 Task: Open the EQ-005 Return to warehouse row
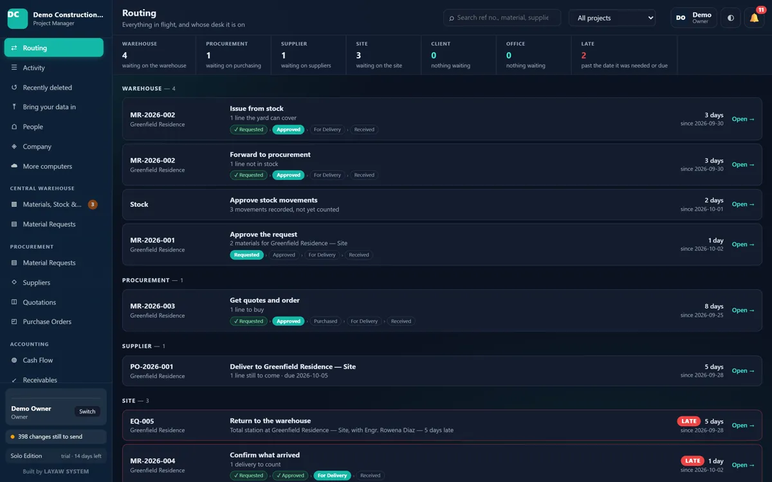pos(442,425)
